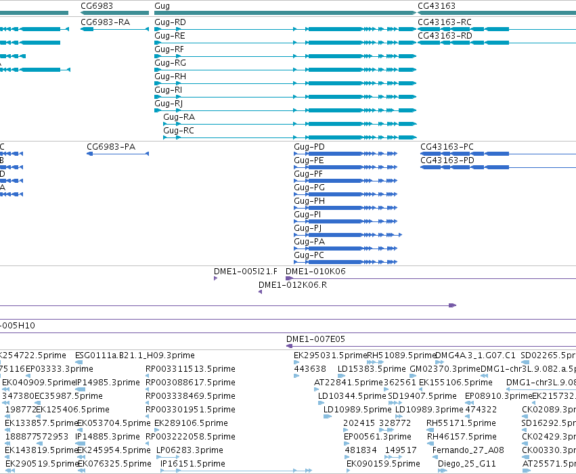This screenshot has height=474, width=576.
Task: Click the IP16151.5prime EST label
Action: point(193,464)
